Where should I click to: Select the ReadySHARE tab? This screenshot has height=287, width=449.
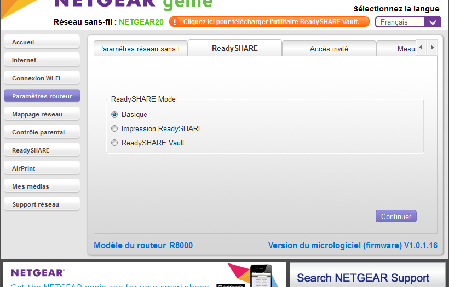(x=234, y=48)
